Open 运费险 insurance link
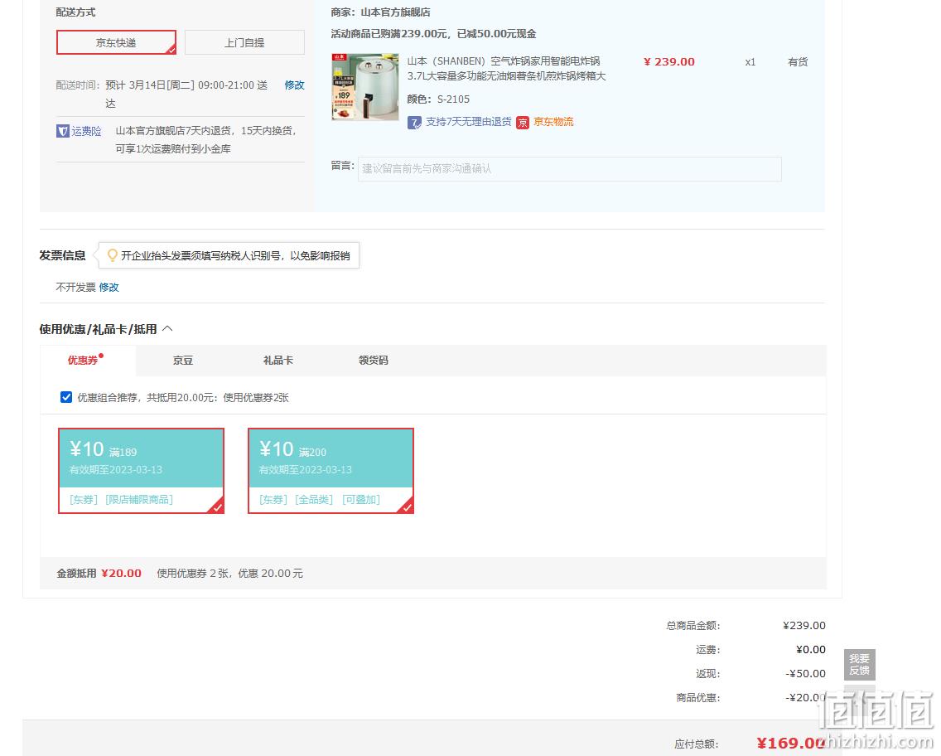 (x=86, y=131)
